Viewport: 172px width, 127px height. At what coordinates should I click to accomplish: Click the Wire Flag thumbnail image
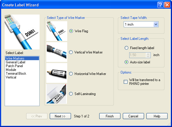57,31
